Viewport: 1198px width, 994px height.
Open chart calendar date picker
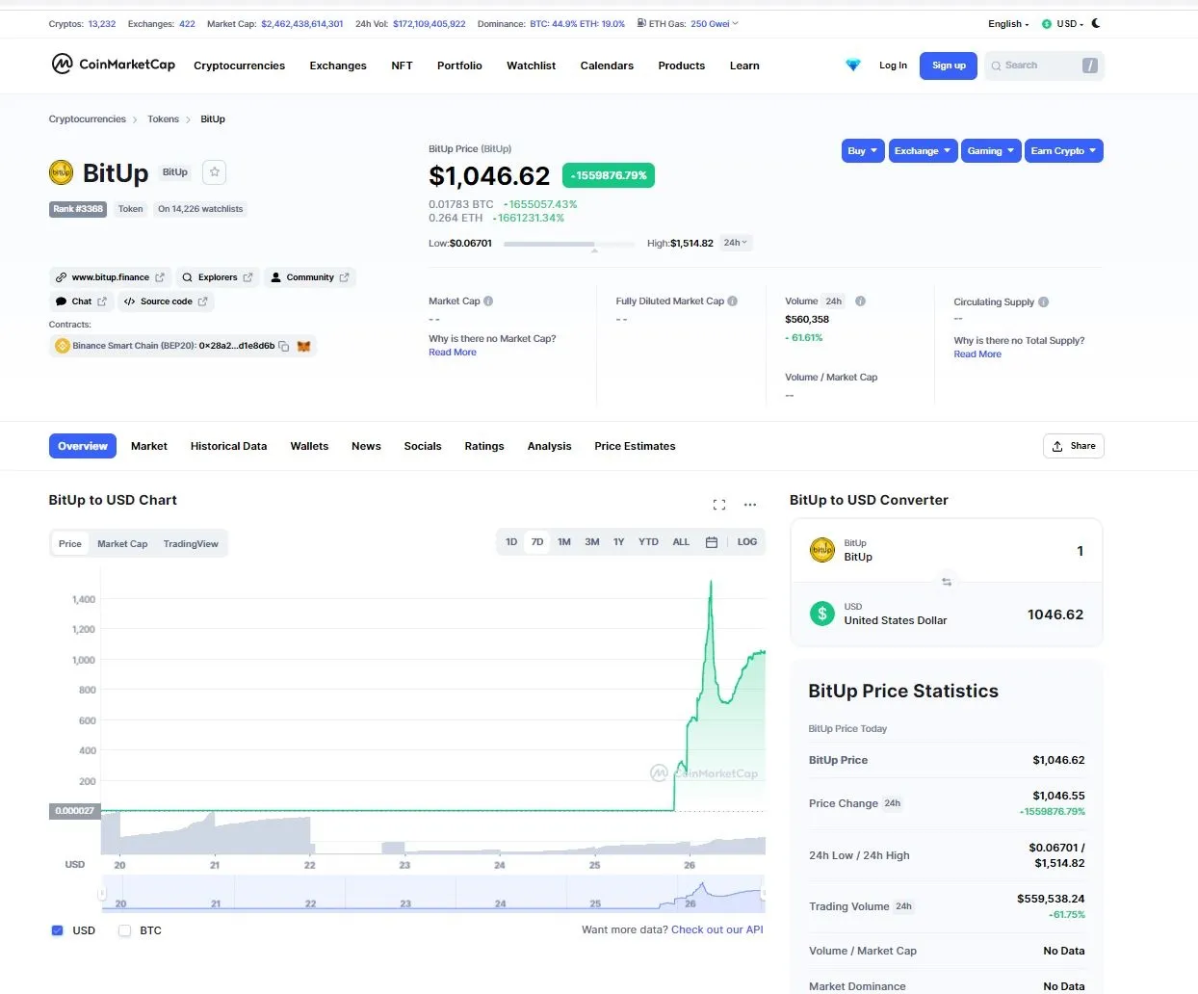click(712, 542)
